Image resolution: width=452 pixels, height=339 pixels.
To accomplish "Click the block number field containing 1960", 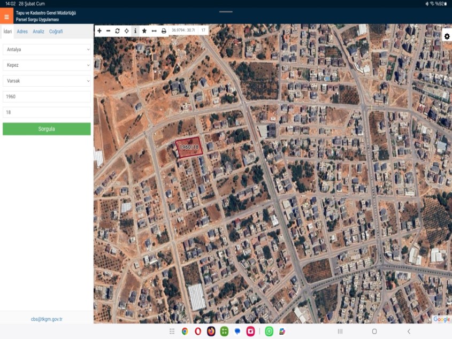I will coord(47,97).
